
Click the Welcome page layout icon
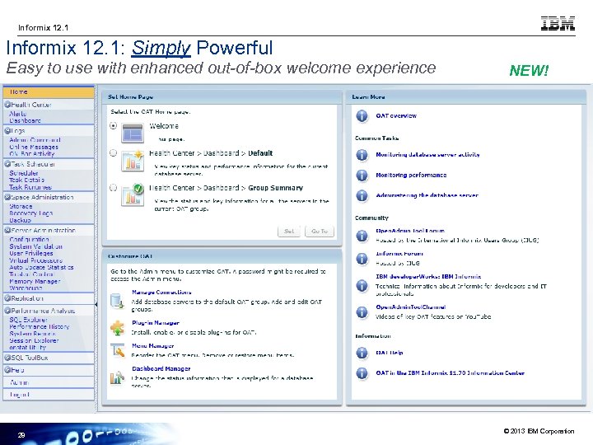point(133,133)
